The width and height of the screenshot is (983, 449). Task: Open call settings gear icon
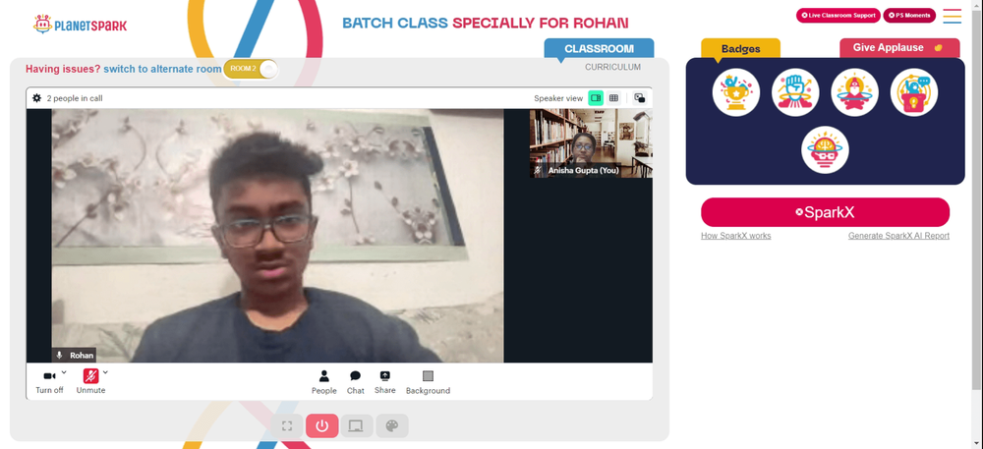pos(37,98)
